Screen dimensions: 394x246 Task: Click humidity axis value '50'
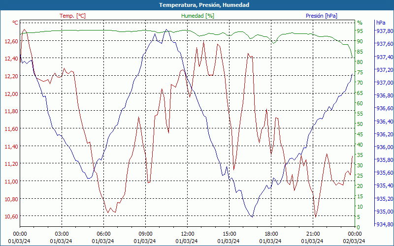(x=360, y=124)
